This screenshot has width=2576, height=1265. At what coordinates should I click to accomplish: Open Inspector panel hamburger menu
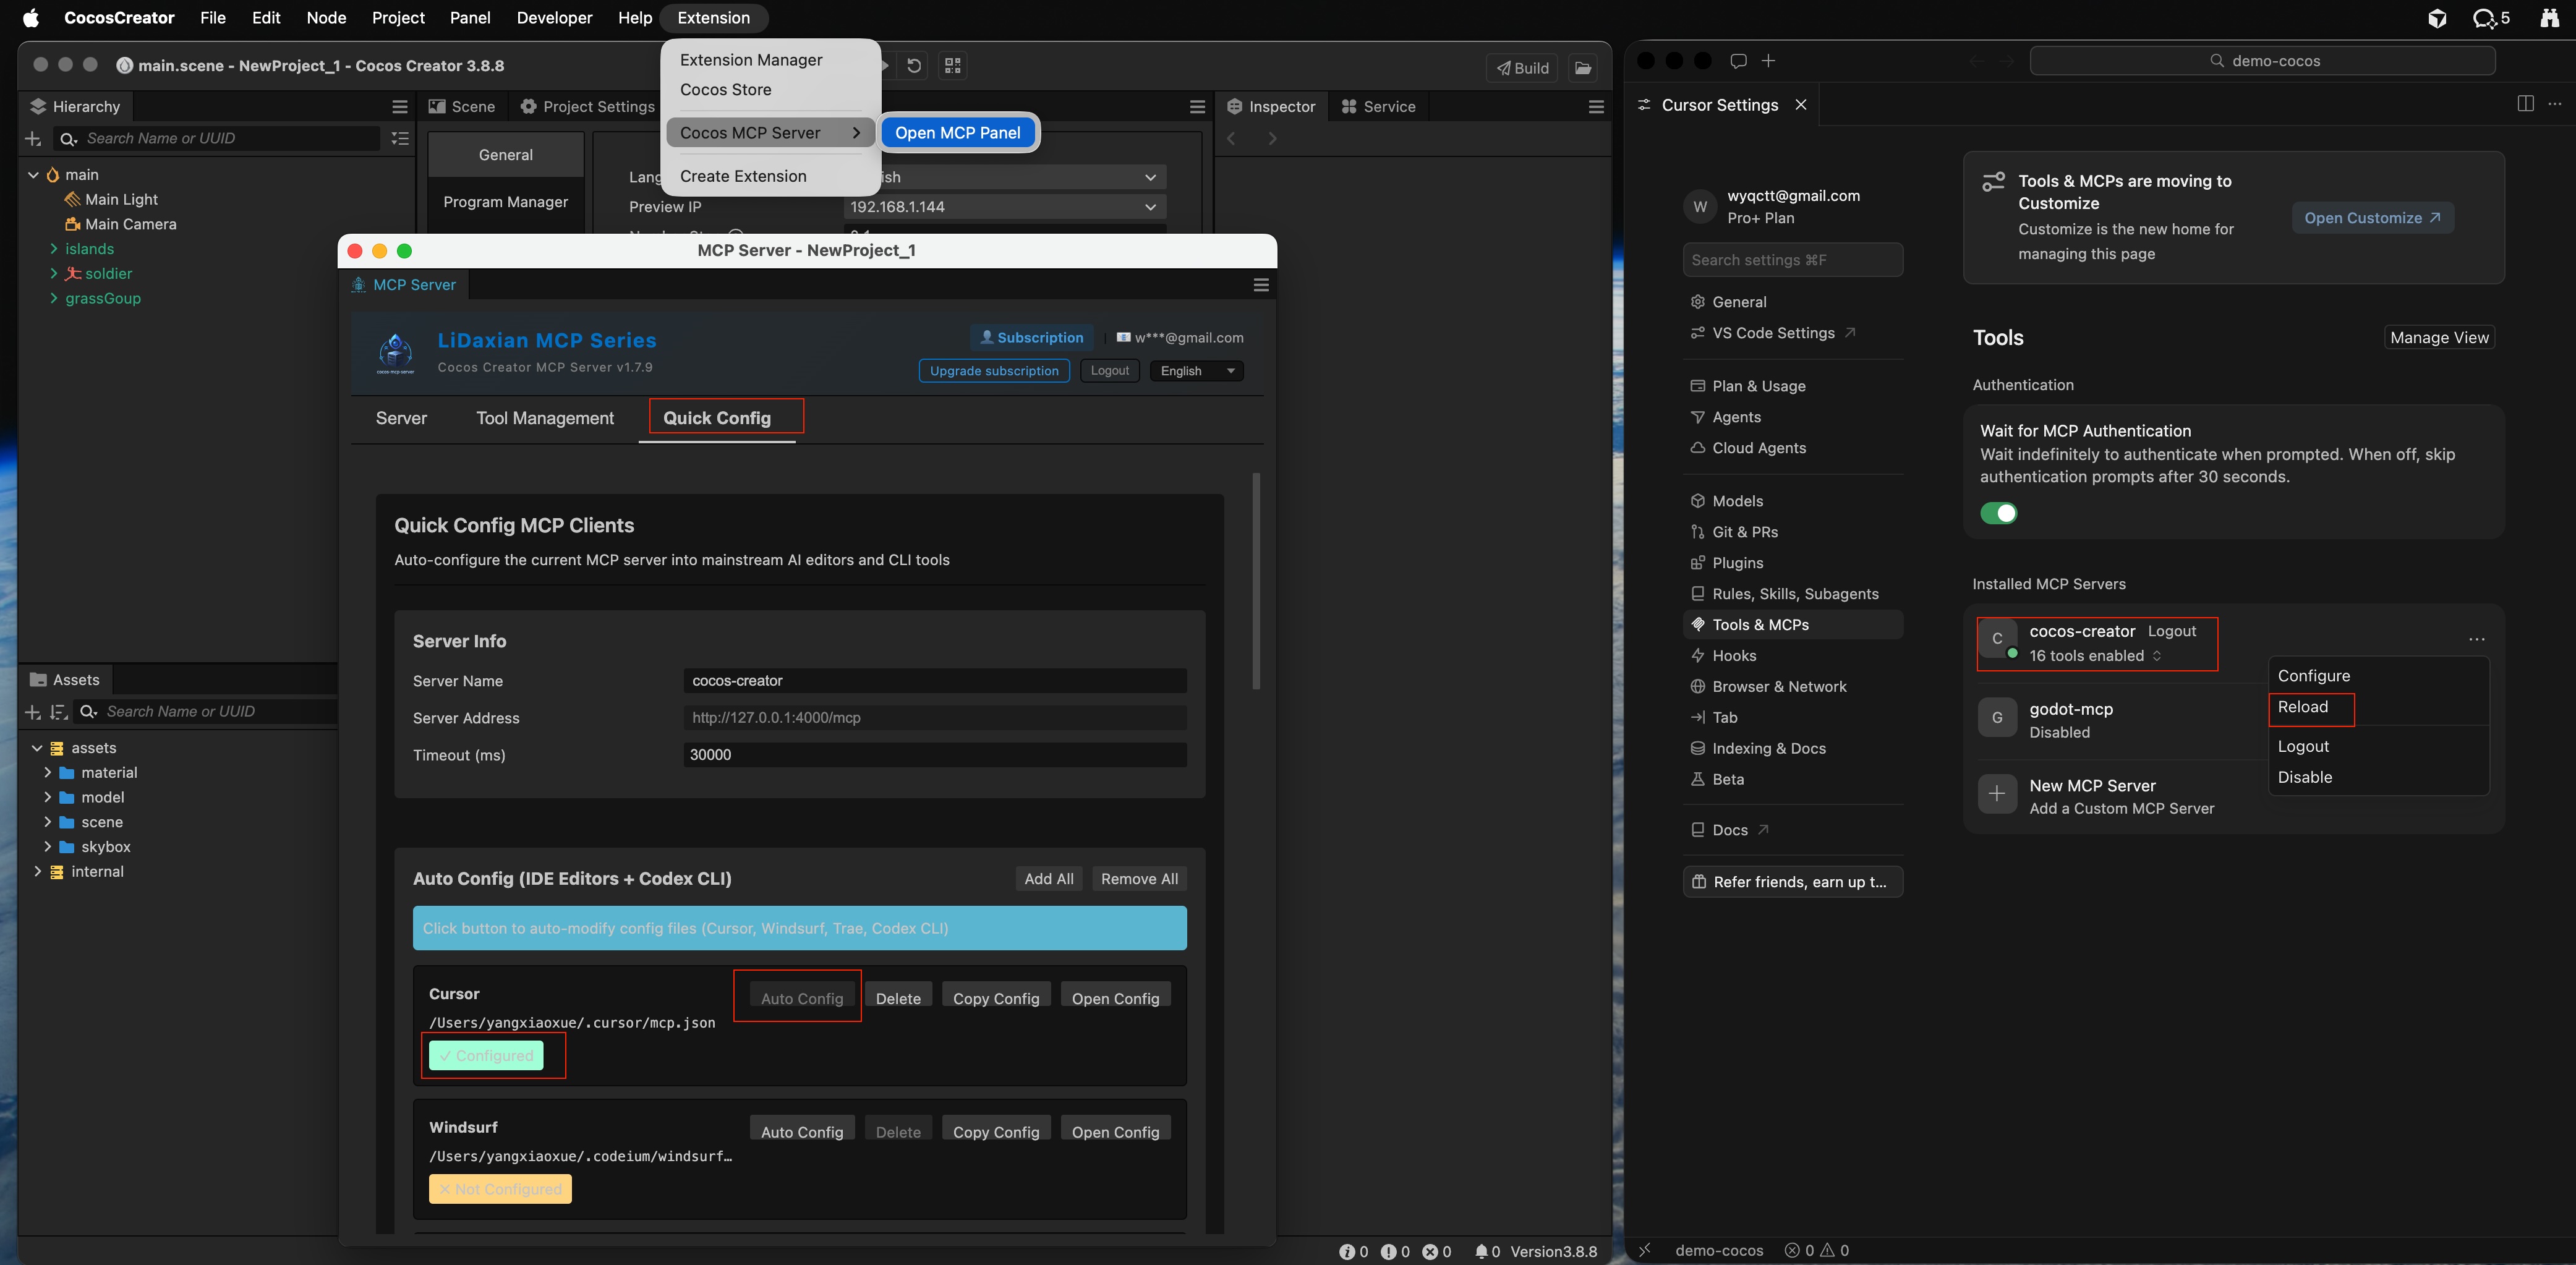point(1596,107)
